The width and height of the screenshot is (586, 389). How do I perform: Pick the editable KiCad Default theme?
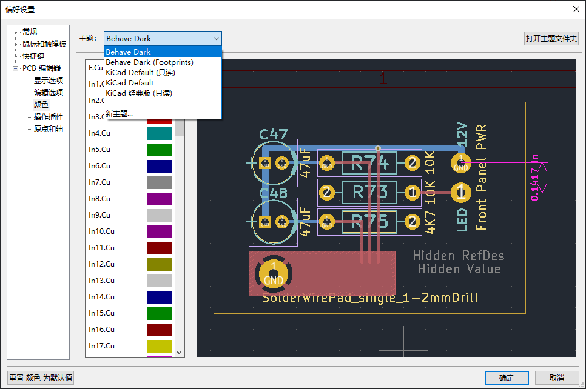163,83
